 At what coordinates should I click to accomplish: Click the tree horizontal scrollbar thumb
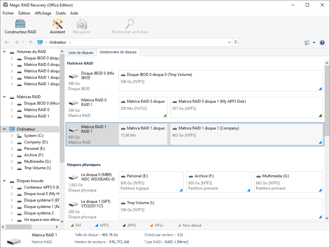click(x=19, y=227)
